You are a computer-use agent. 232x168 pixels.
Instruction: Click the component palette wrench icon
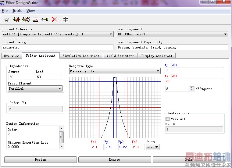7,20
